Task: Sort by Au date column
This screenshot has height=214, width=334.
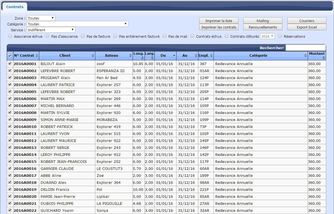Action: click(187, 56)
